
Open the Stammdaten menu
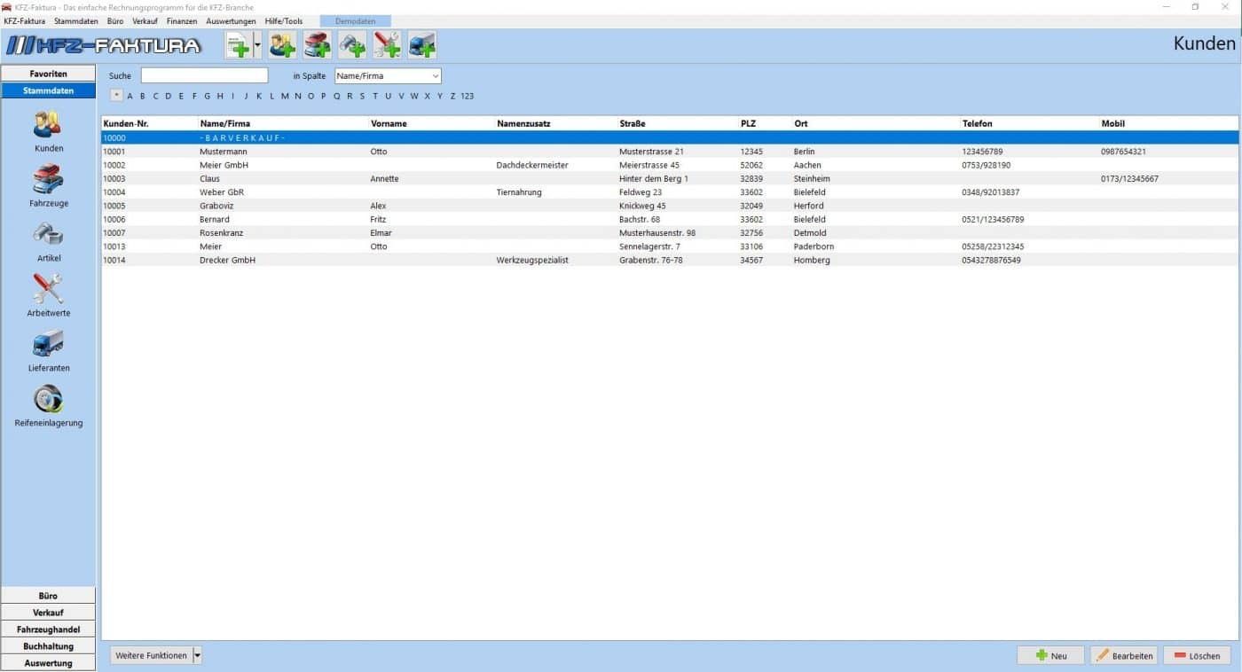(75, 20)
